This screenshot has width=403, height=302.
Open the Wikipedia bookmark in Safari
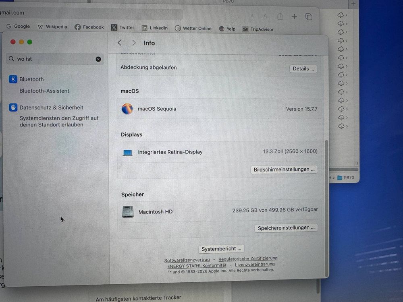(x=52, y=27)
